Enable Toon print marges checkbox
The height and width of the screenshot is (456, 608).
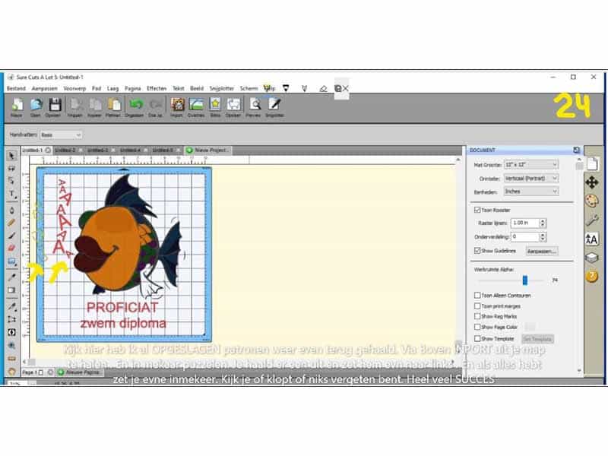point(477,306)
